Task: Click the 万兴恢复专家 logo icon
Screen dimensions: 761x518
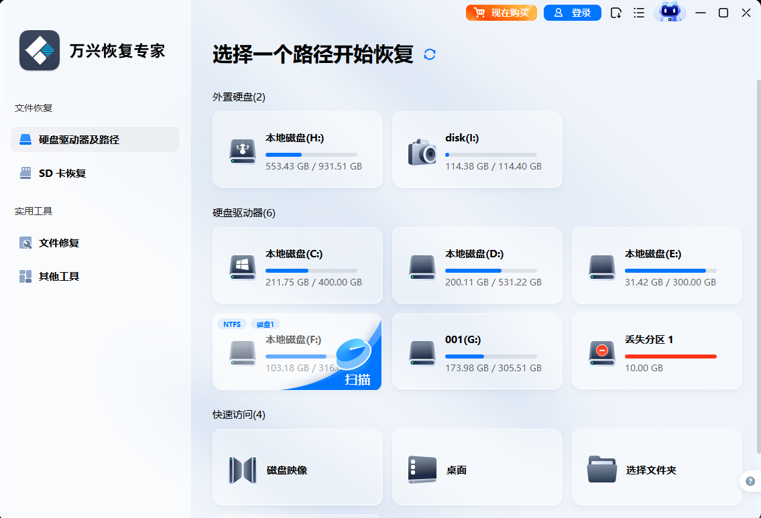Action: [39, 50]
